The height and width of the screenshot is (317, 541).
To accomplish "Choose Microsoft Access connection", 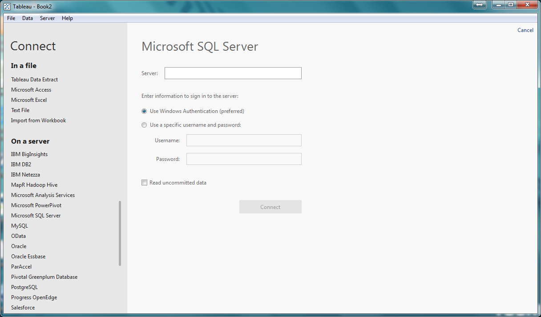I will [x=31, y=90].
